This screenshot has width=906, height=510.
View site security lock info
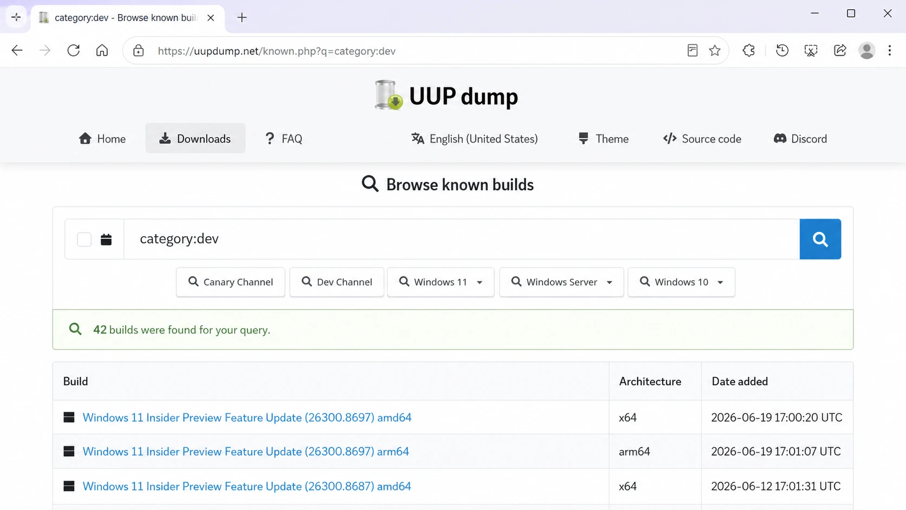pyautogui.click(x=139, y=51)
